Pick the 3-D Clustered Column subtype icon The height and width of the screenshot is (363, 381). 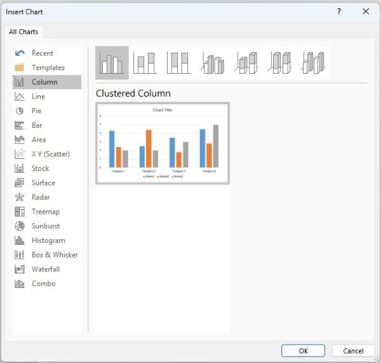213,62
